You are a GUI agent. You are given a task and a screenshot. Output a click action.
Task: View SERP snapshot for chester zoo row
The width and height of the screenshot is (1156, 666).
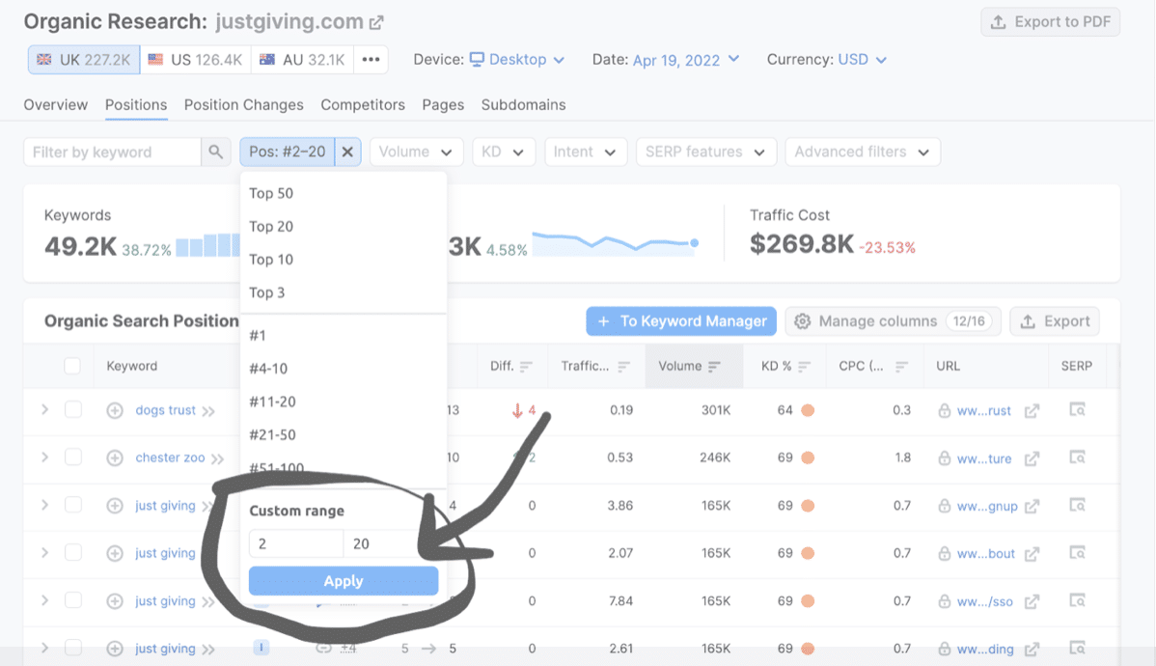(1077, 458)
